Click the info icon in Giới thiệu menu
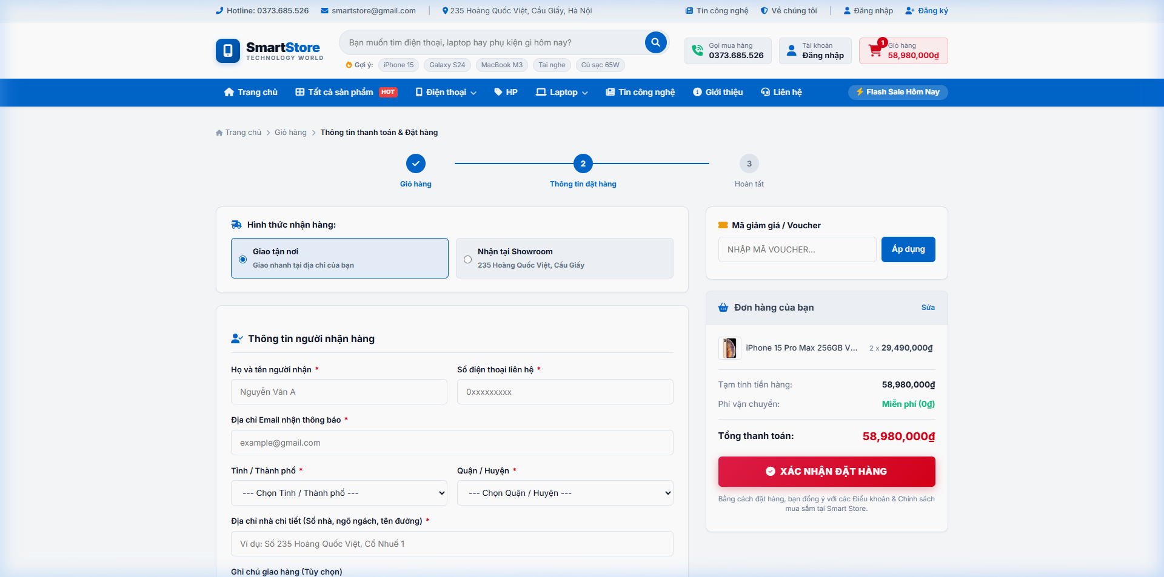The width and height of the screenshot is (1164, 577). coord(697,92)
